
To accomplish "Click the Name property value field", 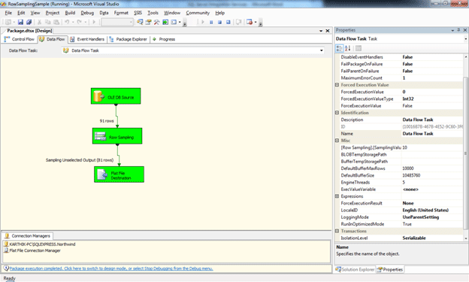I will pos(432,134).
